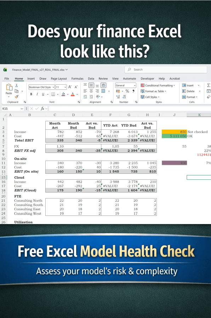This screenshot has height=318, width=211.
Task: Open the Alignment dialog launcher
Action: (112, 102)
